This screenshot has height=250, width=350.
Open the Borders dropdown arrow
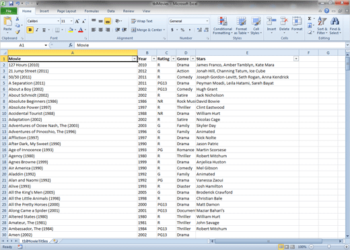click(62, 30)
